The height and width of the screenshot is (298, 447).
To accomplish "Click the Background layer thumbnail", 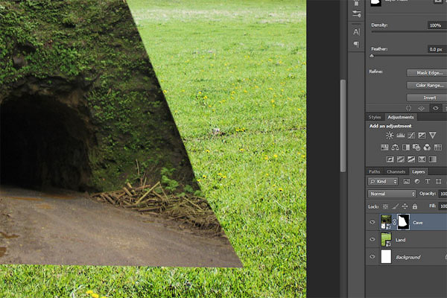I will (x=386, y=256).
